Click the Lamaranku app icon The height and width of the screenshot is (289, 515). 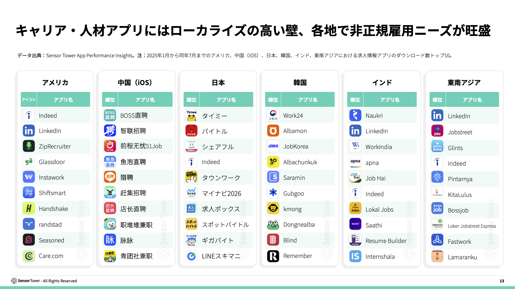pyautogui.click(x=437, y=256)
